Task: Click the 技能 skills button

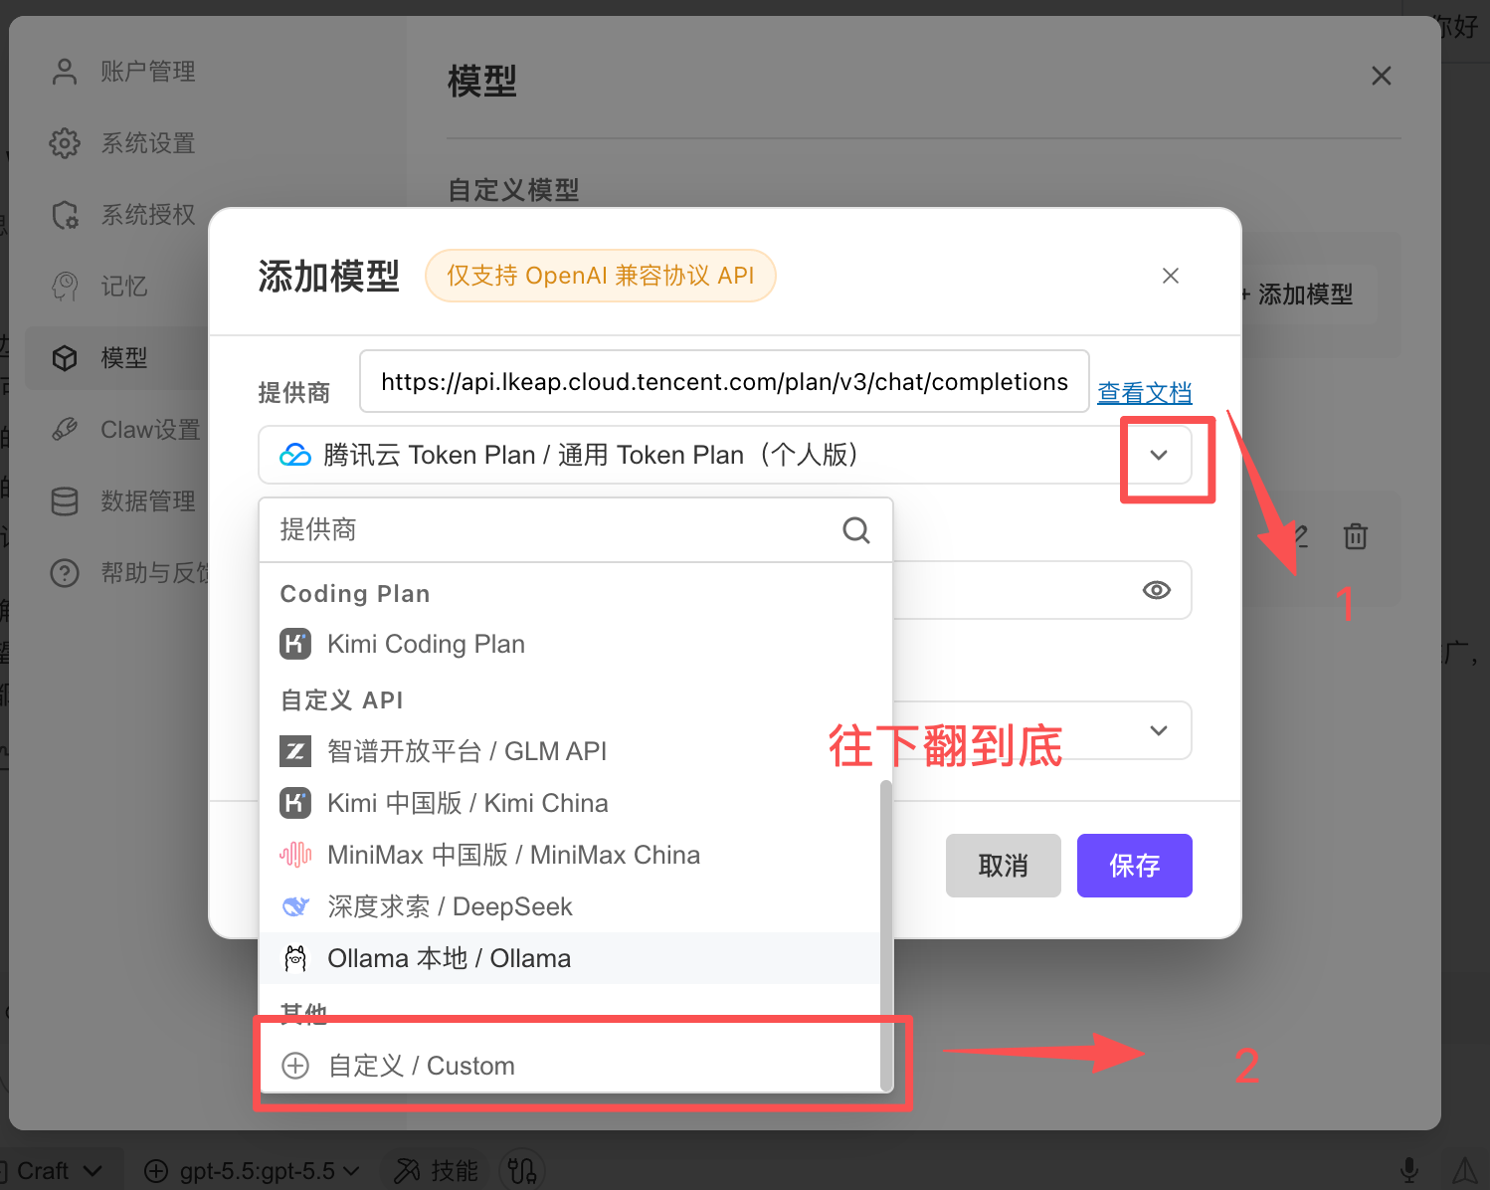Action: click(436, 1171)
